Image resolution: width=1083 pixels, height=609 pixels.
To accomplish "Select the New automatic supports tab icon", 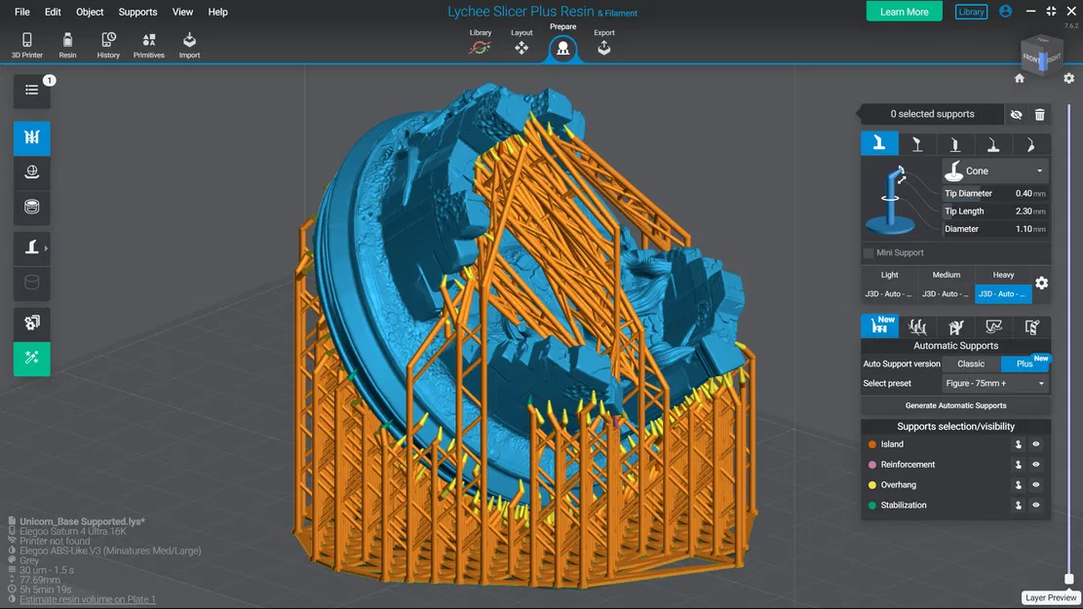I will point(880,325).
